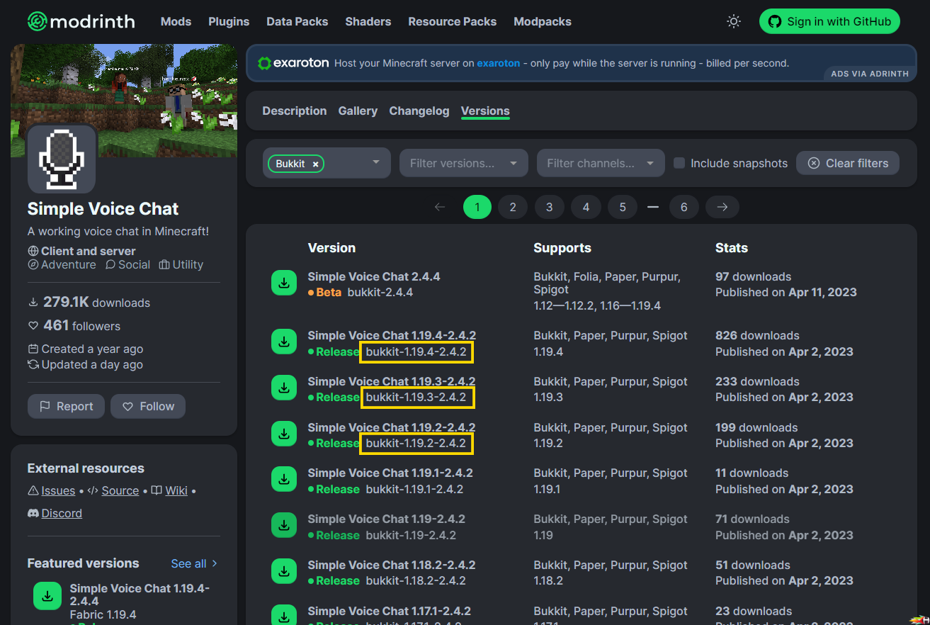Image resolution: width=930 pixels, height=625 pixels.
Task: Go to versions page 3
Action: (x=549, y=207)
